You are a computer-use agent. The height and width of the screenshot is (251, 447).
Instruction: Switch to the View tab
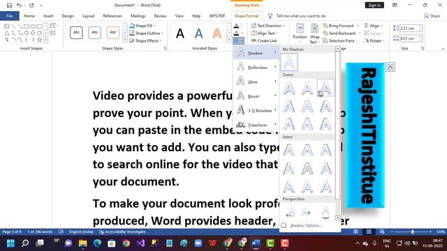pyautogui.click(x=179, y=16)
